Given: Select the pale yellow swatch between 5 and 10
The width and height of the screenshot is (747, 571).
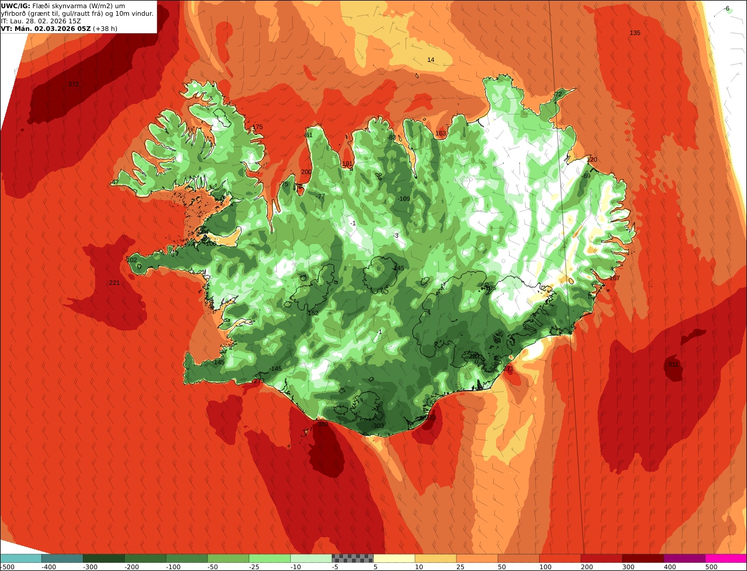Looking at the screenshot, I should [x=394, y=558].
